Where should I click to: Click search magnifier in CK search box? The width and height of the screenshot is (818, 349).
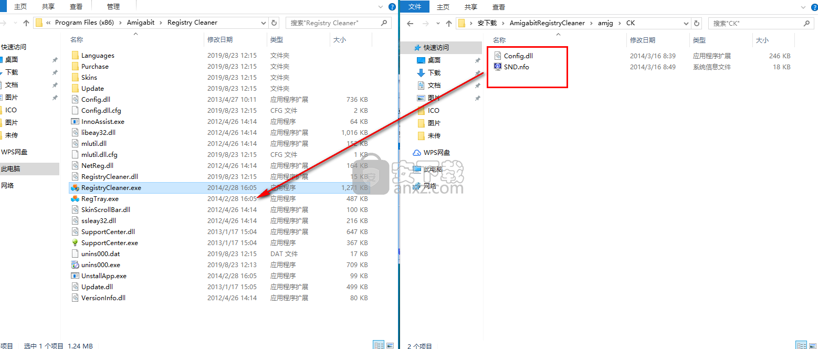(807, 23)
